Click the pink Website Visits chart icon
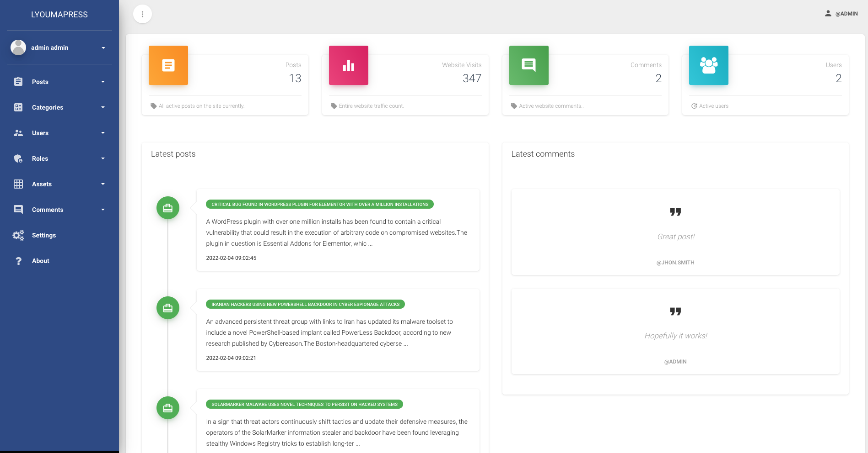 (x=349, y=65)
